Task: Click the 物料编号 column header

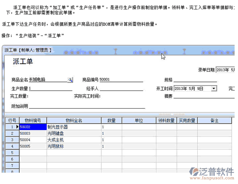Action: 33,121
